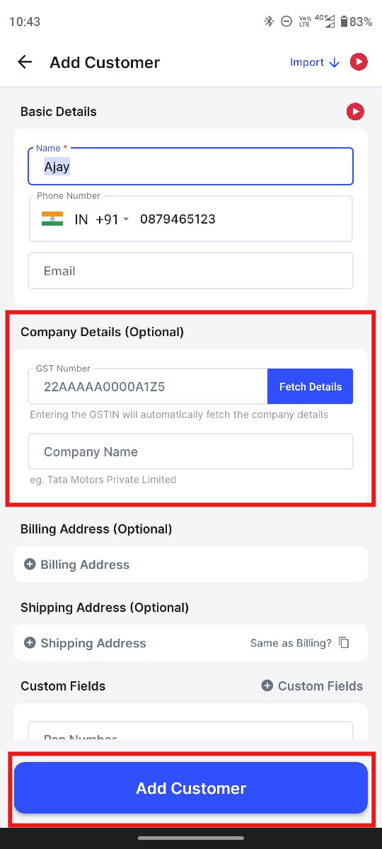This screenshot has height=849, width=382.
Task: Expand the Shipping Address row
Action: (x=191, y=643)
